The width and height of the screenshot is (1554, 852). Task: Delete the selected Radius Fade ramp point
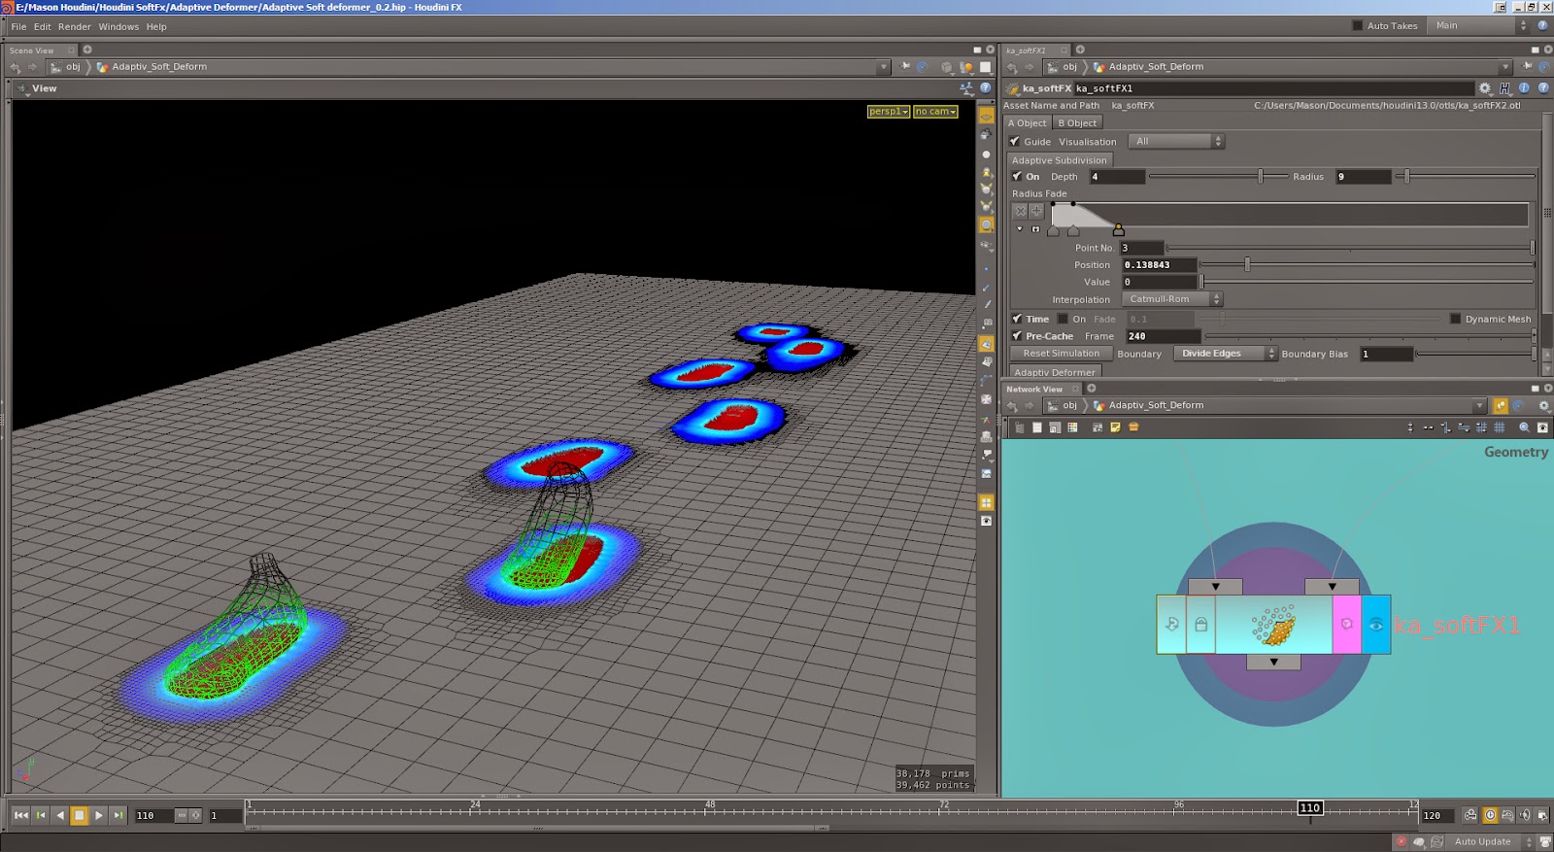click(x=1021, y=211)
